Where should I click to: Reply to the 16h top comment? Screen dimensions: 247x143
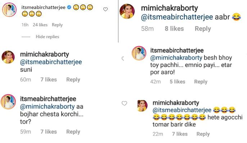point(57,25)
